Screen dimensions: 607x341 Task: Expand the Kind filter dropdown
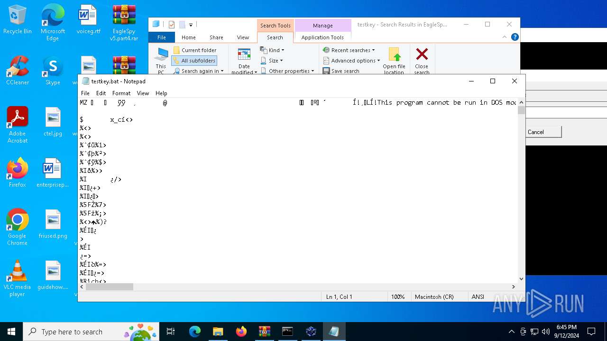[272, 50]
